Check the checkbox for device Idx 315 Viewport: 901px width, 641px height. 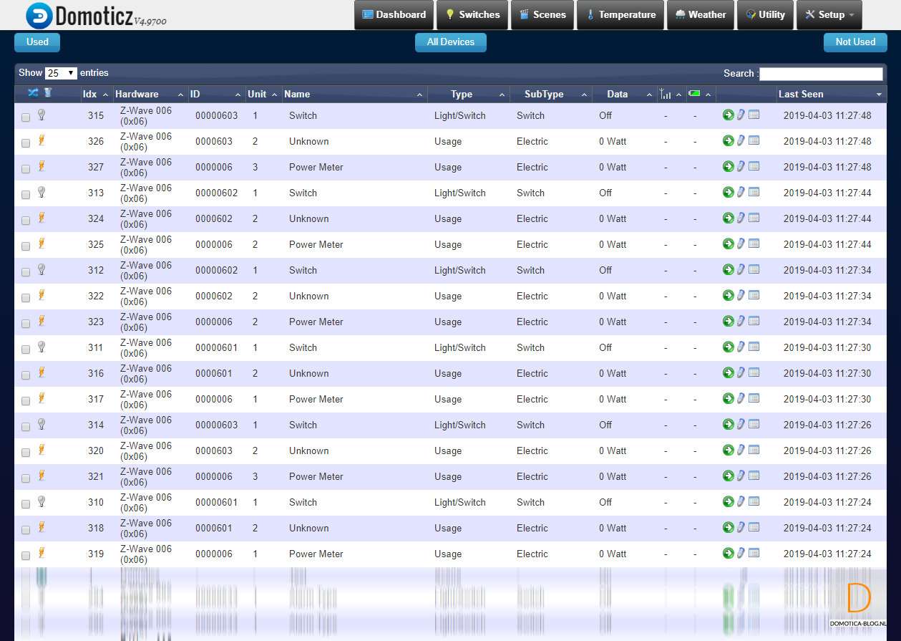(26, 117)
